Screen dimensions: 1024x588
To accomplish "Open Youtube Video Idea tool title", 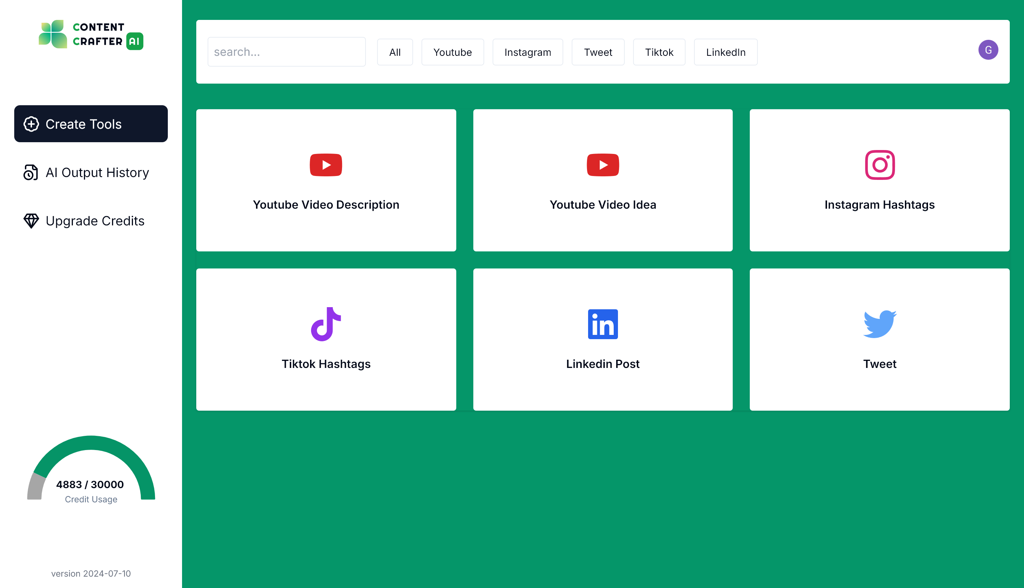I will point(603,205).
